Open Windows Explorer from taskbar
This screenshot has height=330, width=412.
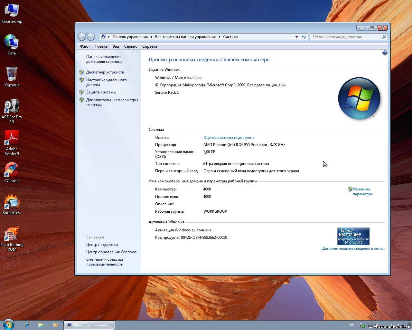[41, 325]
